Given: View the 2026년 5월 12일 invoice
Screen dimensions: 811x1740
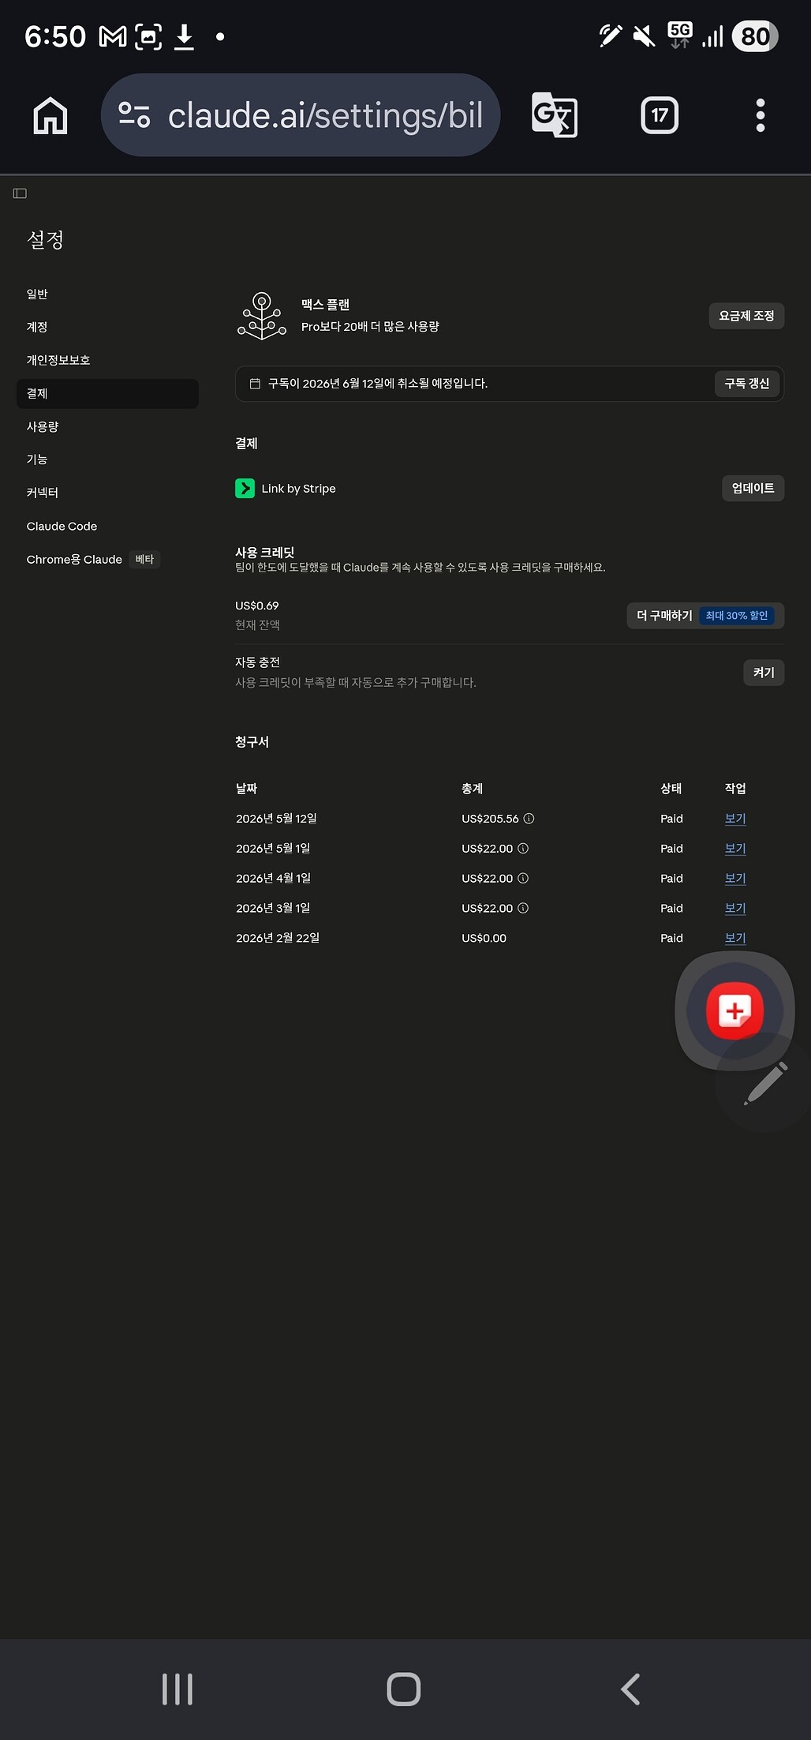Looking at the screenshot, I should click(x=735, y=819).
